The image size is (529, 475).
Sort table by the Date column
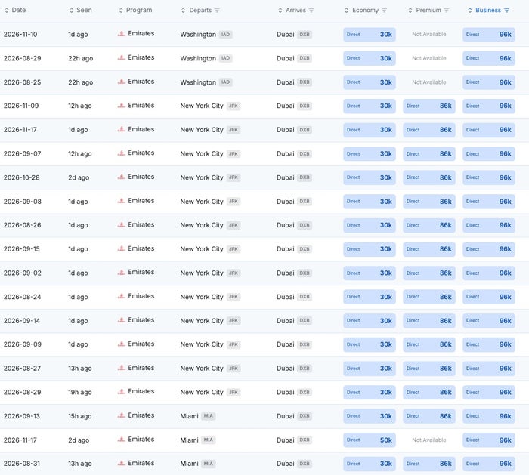point(6,11)
